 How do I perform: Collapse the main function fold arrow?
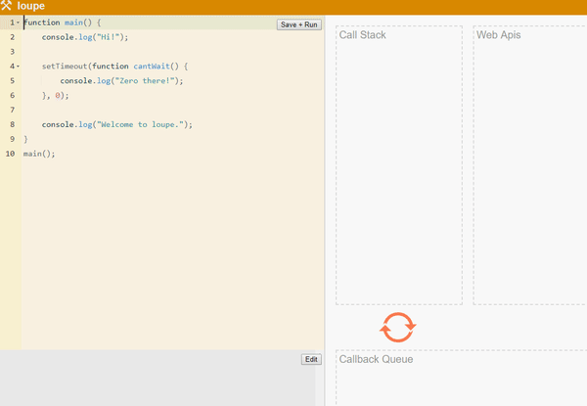pyautogui.click(x=18, y=22)
